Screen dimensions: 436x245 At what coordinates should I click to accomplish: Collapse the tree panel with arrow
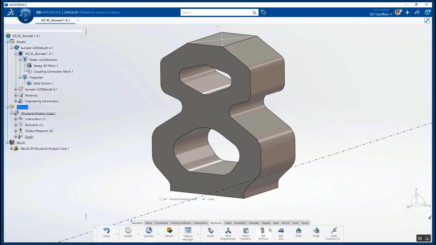[83, 31]
